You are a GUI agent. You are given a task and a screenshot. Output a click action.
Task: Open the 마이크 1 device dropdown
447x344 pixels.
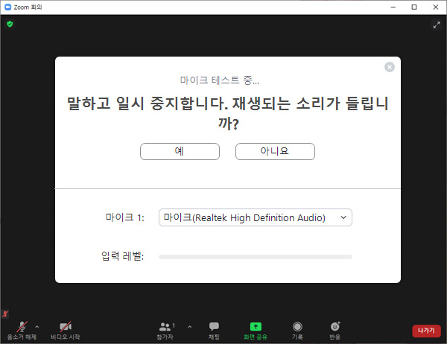pos(256,217)
